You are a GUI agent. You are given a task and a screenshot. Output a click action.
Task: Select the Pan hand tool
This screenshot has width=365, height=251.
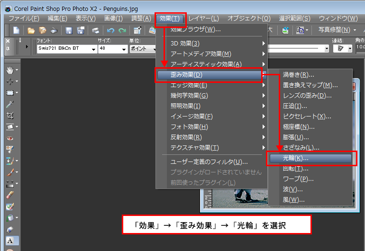(x=10, y=70)
